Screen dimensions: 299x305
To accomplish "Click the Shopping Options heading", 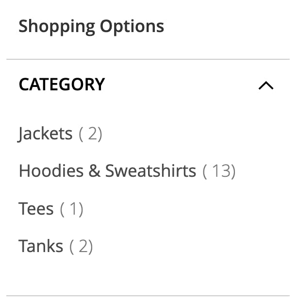I will pyautogui.click(x=91, y=27).
